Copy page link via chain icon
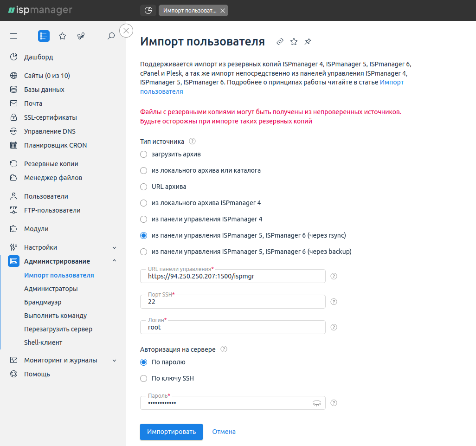This screenshot has width=476, height=446. pos(280,42)
